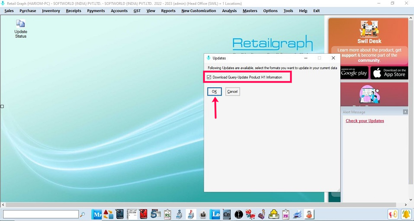Close the Alert Message panel
The height and width of the screenshot is (221, 414).
[405, 112]
